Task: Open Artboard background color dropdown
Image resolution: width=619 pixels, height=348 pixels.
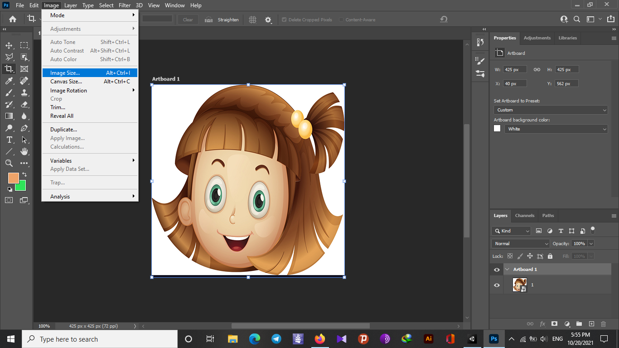Action: click(x=556, y=129)
